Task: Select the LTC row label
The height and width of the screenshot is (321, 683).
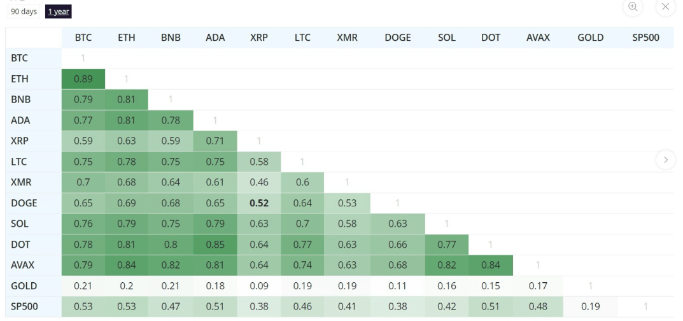Action: 34,162
